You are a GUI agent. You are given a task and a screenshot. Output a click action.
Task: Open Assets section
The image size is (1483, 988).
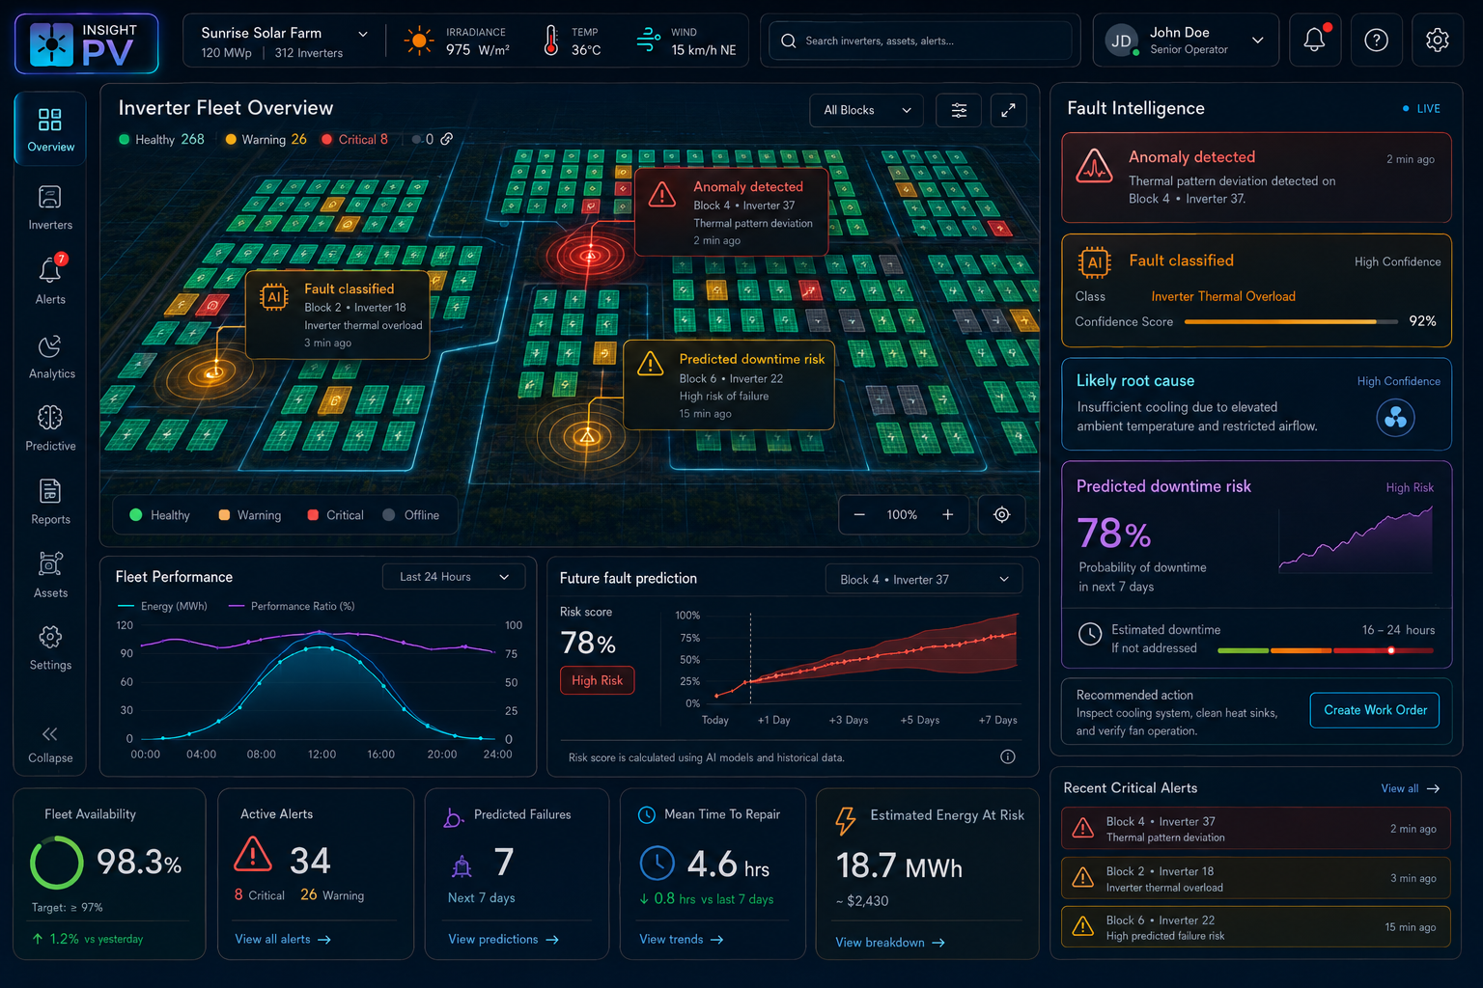[50, 575]
